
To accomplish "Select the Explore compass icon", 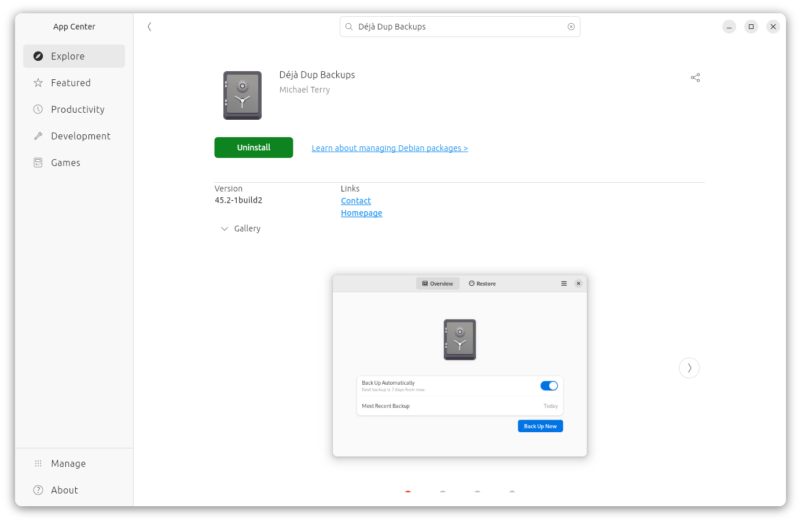I will pyautogui.click(x=38, y=56).
